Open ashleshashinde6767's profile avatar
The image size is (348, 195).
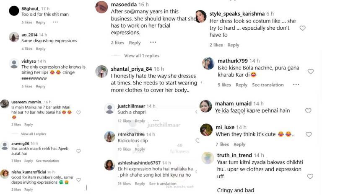pos(109,165)
